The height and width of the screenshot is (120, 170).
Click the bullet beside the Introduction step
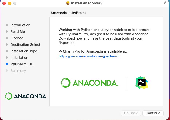(7, 25)
